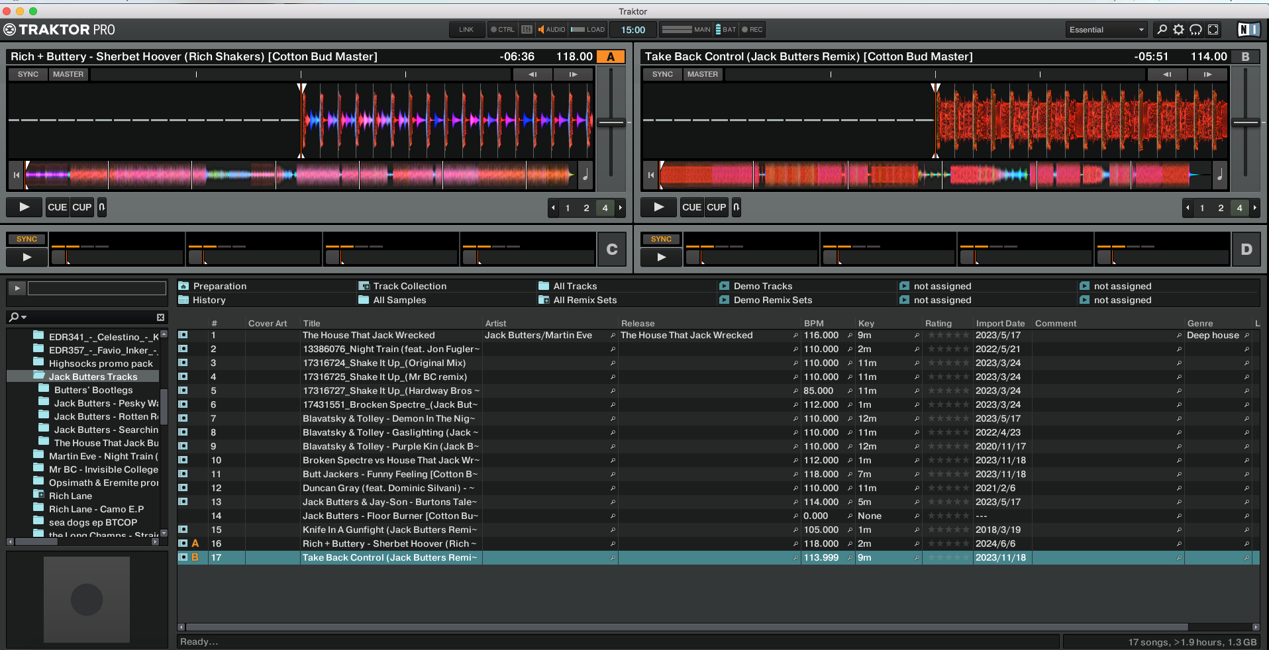Start playback on Deck B
Viewport: 1269px width, 650px height.
point(659,207)
